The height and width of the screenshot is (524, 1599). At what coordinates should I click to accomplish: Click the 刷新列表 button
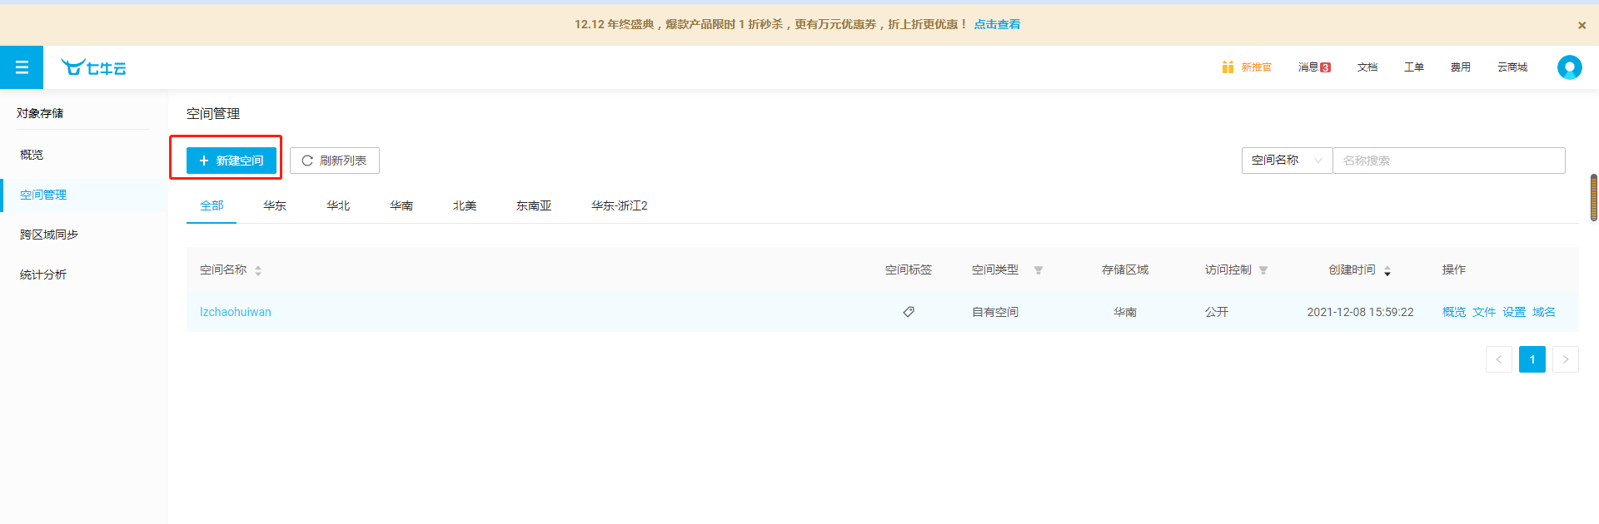coord(335,161)
